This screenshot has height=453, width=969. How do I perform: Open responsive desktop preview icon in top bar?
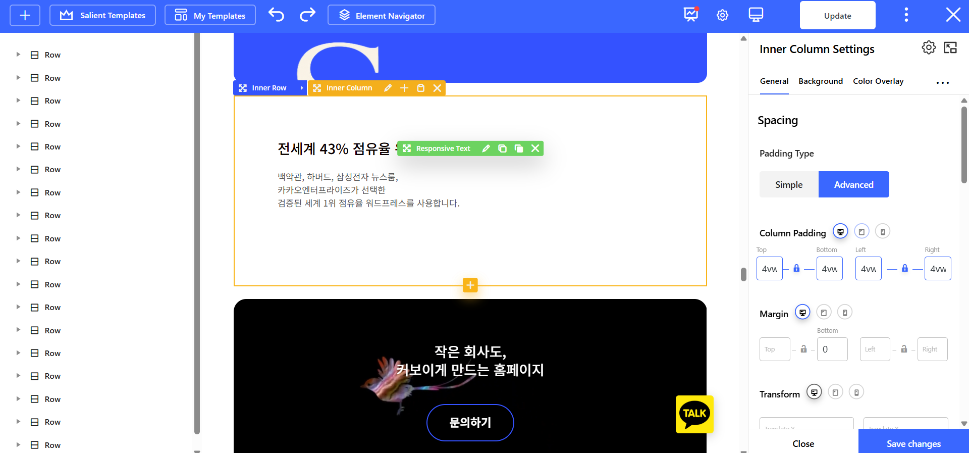756,15
